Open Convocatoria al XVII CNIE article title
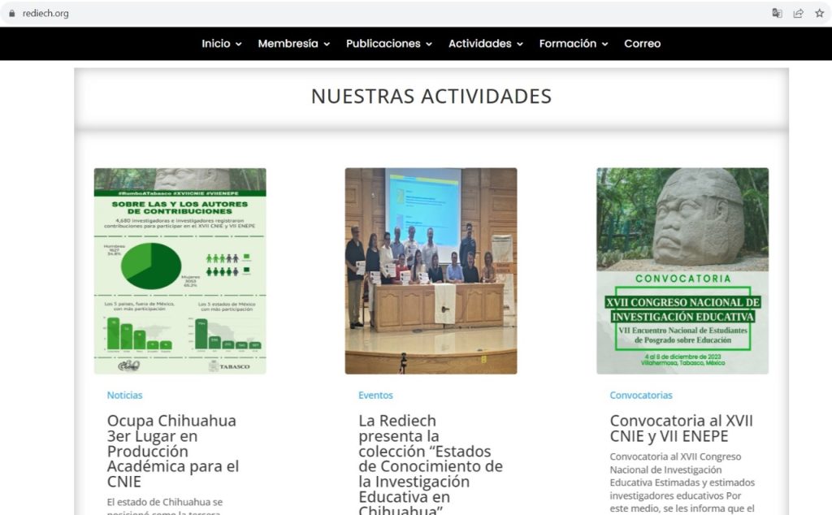Image resolution: width=832 pixels, height=515 pixels. point(681,428)
